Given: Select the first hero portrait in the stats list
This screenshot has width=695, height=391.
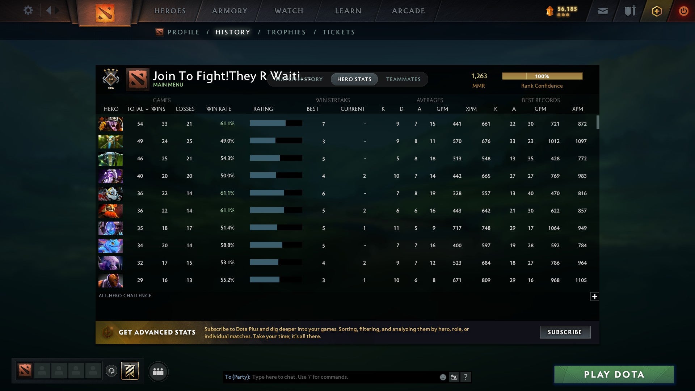Looking at the screenshot, I should (110, 124).
